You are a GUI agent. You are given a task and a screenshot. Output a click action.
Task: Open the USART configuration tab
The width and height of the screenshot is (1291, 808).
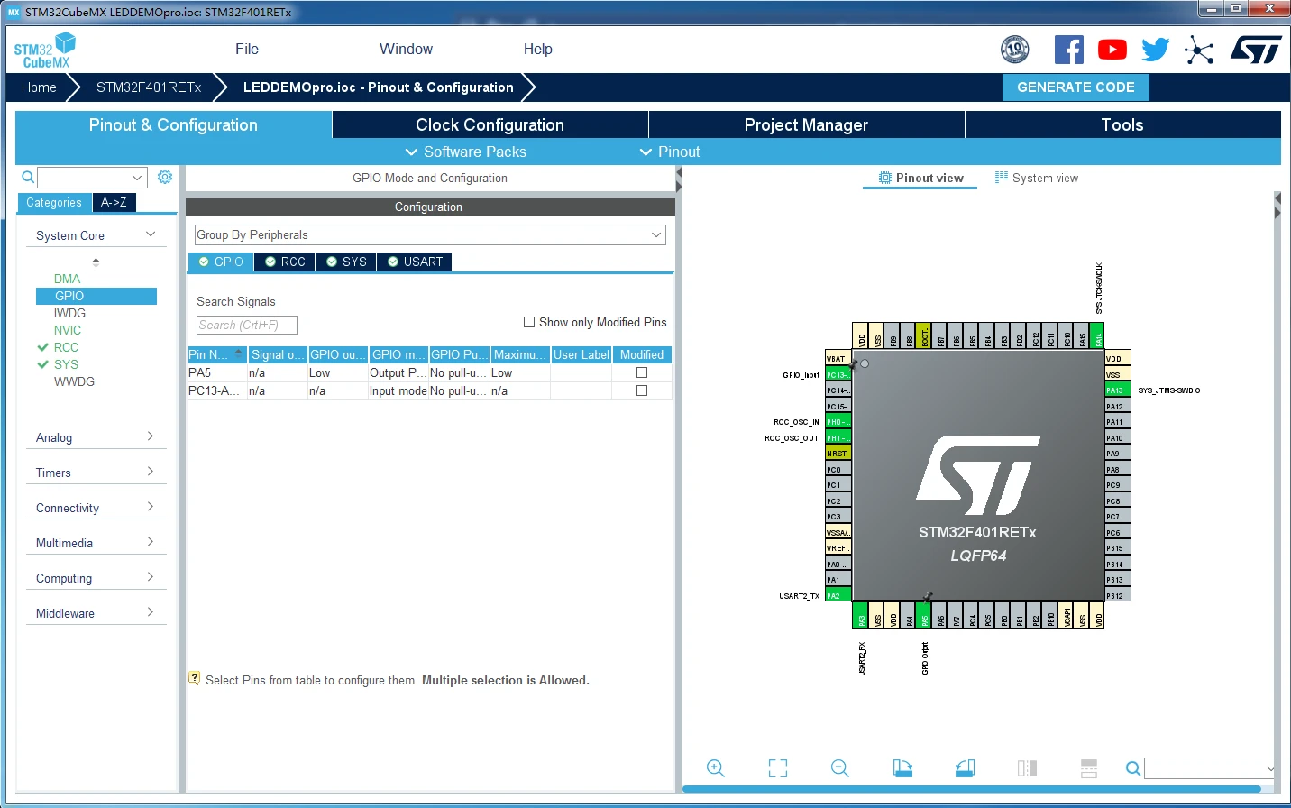click(x=415, y=262)
